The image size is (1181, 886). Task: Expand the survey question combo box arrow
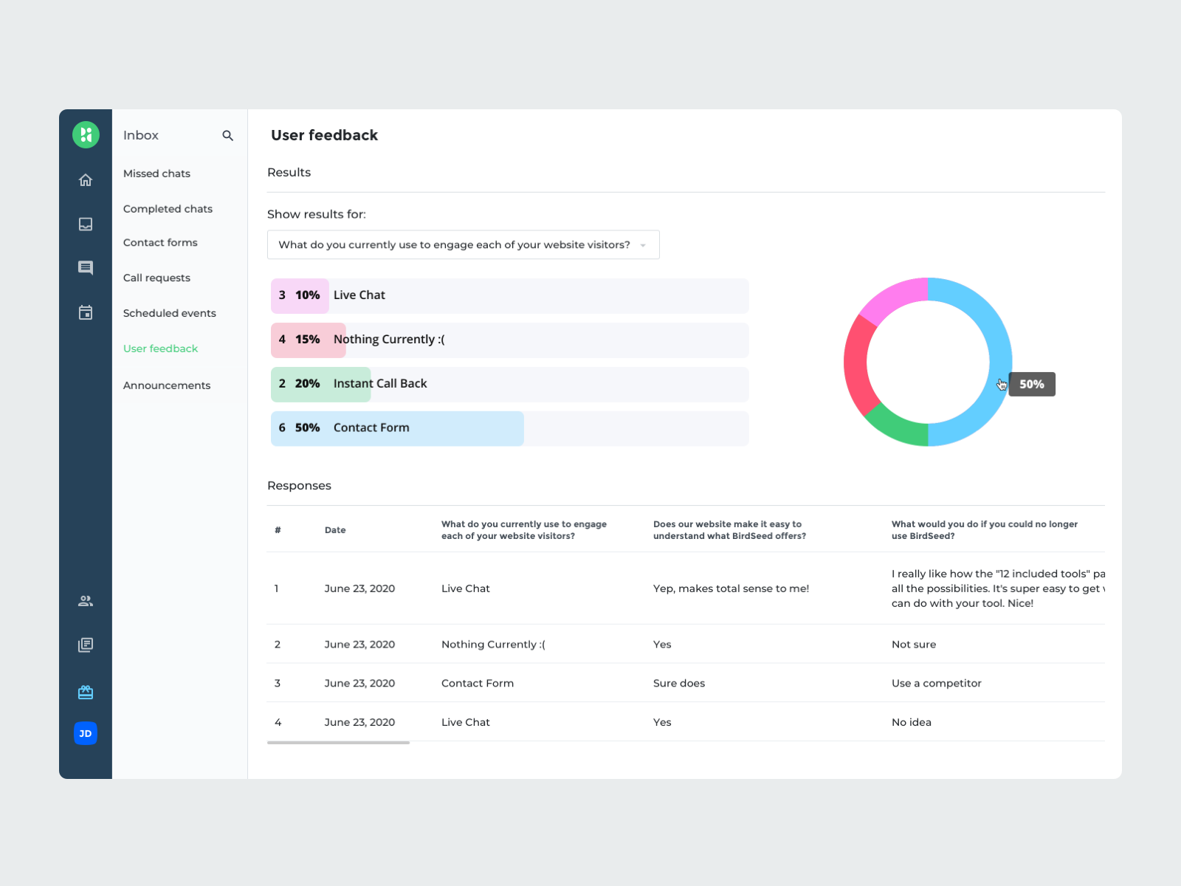(x=643, y=244)
